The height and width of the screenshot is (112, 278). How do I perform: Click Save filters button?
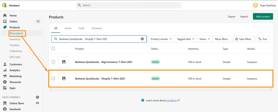tap(243, 39)
